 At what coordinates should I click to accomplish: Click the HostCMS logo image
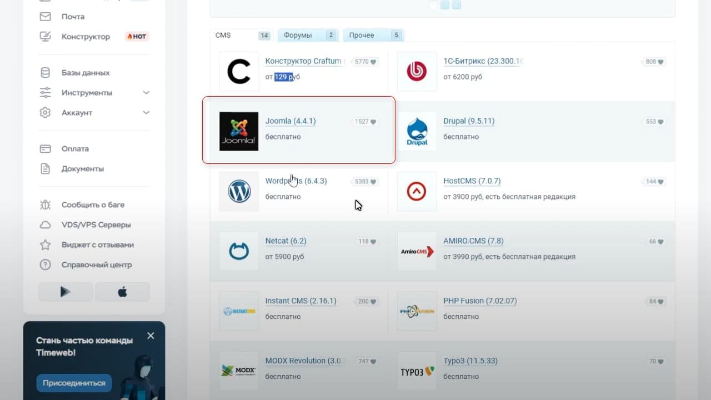coord(417,191)
